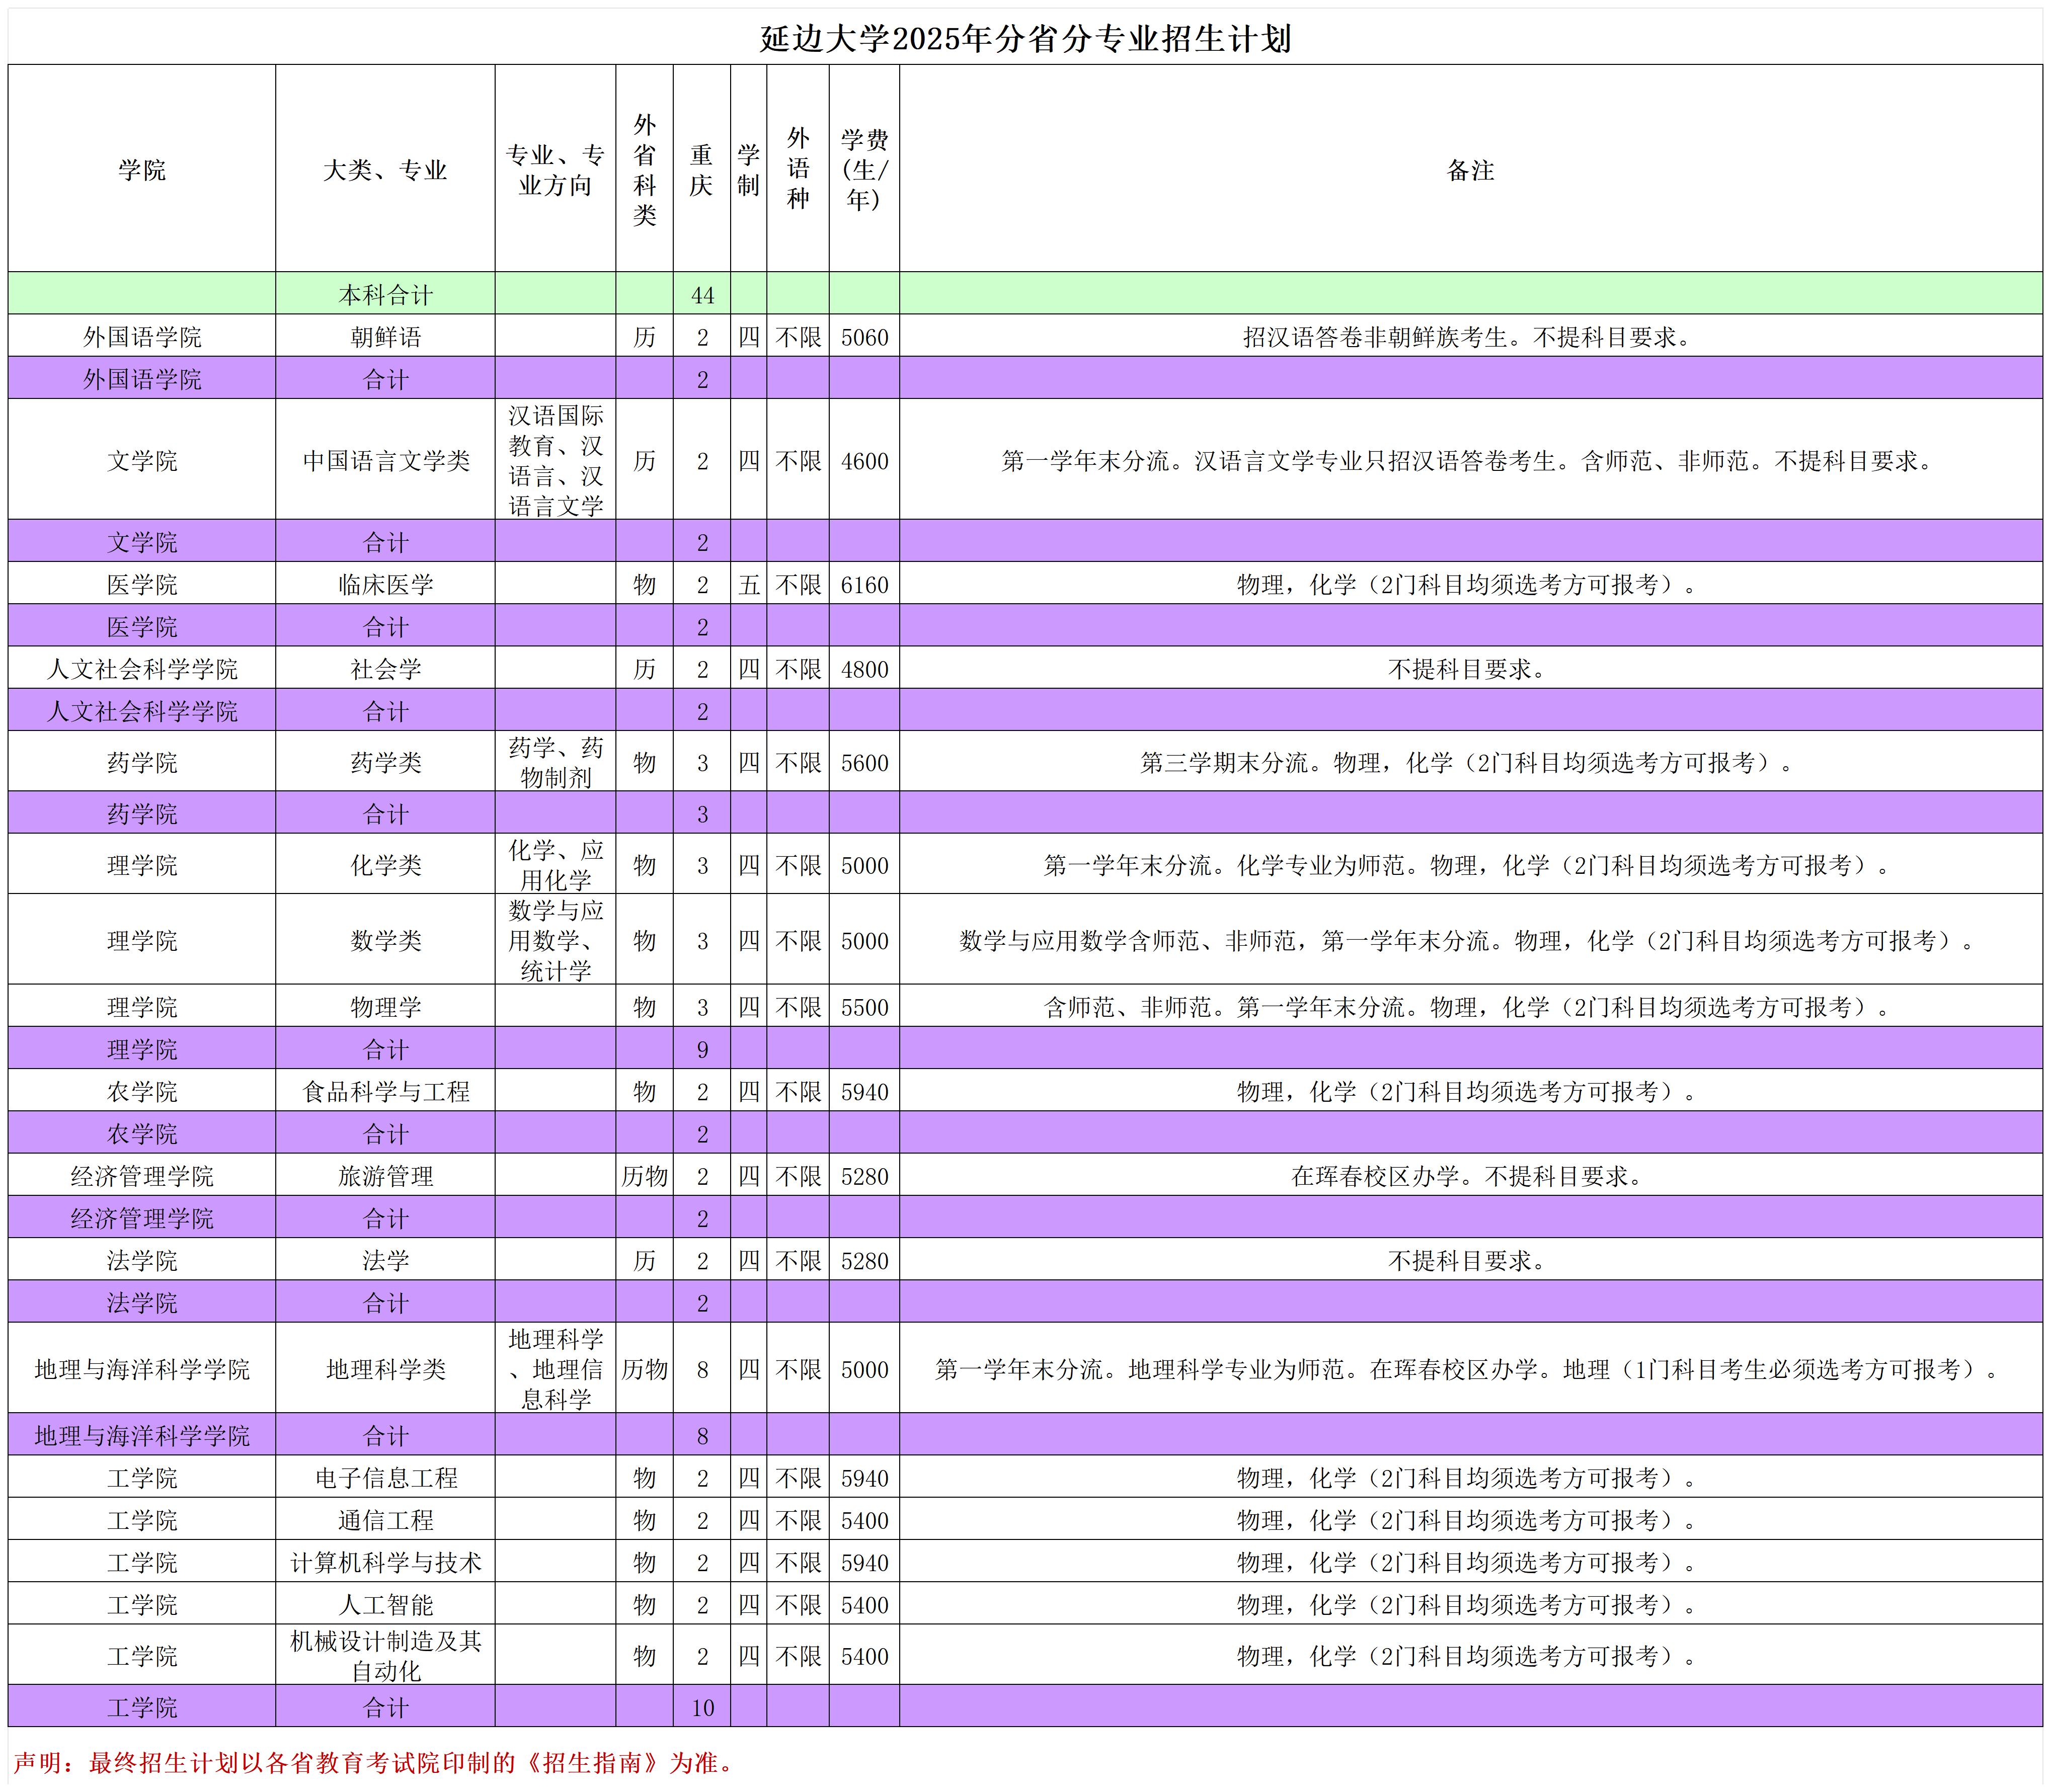Click the 专业、专业方向 header cell
2051x1792 pixels.
(x=555, y=169)
